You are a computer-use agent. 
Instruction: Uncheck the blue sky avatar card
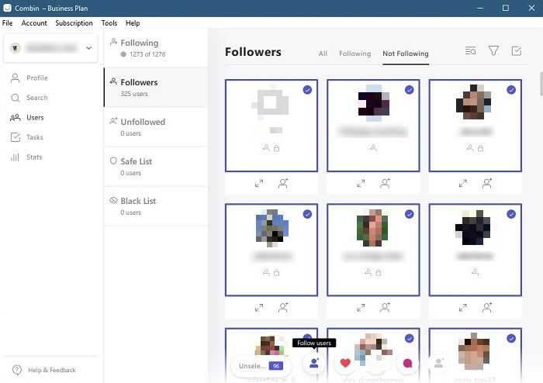pyautogui.click(x=307, y=214)
